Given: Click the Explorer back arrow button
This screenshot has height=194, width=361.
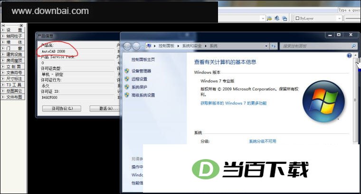Looking at the screenshot, I should click(127, 46).
